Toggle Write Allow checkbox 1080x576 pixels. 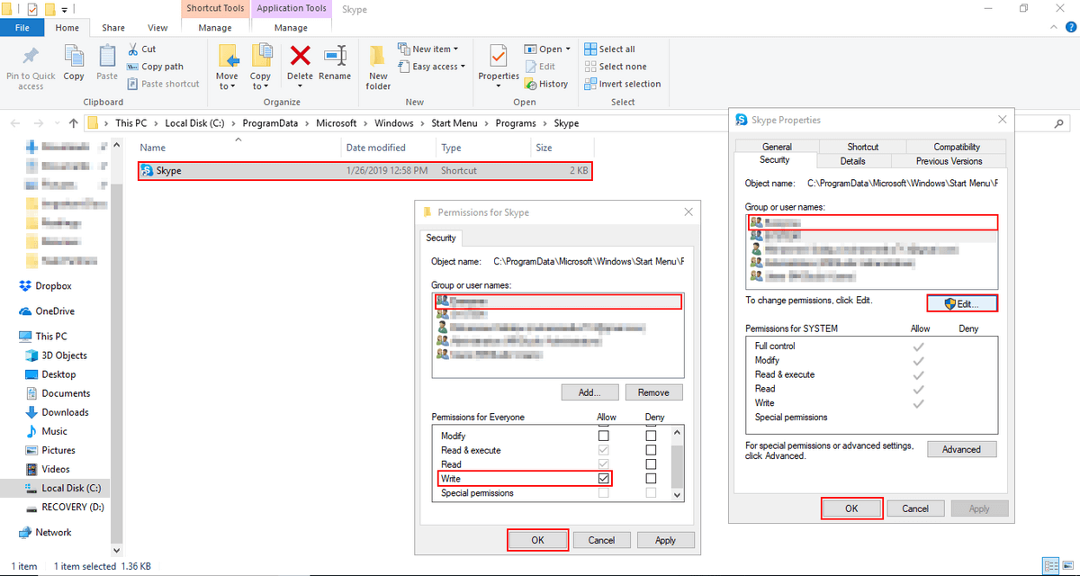pos(604,479)
